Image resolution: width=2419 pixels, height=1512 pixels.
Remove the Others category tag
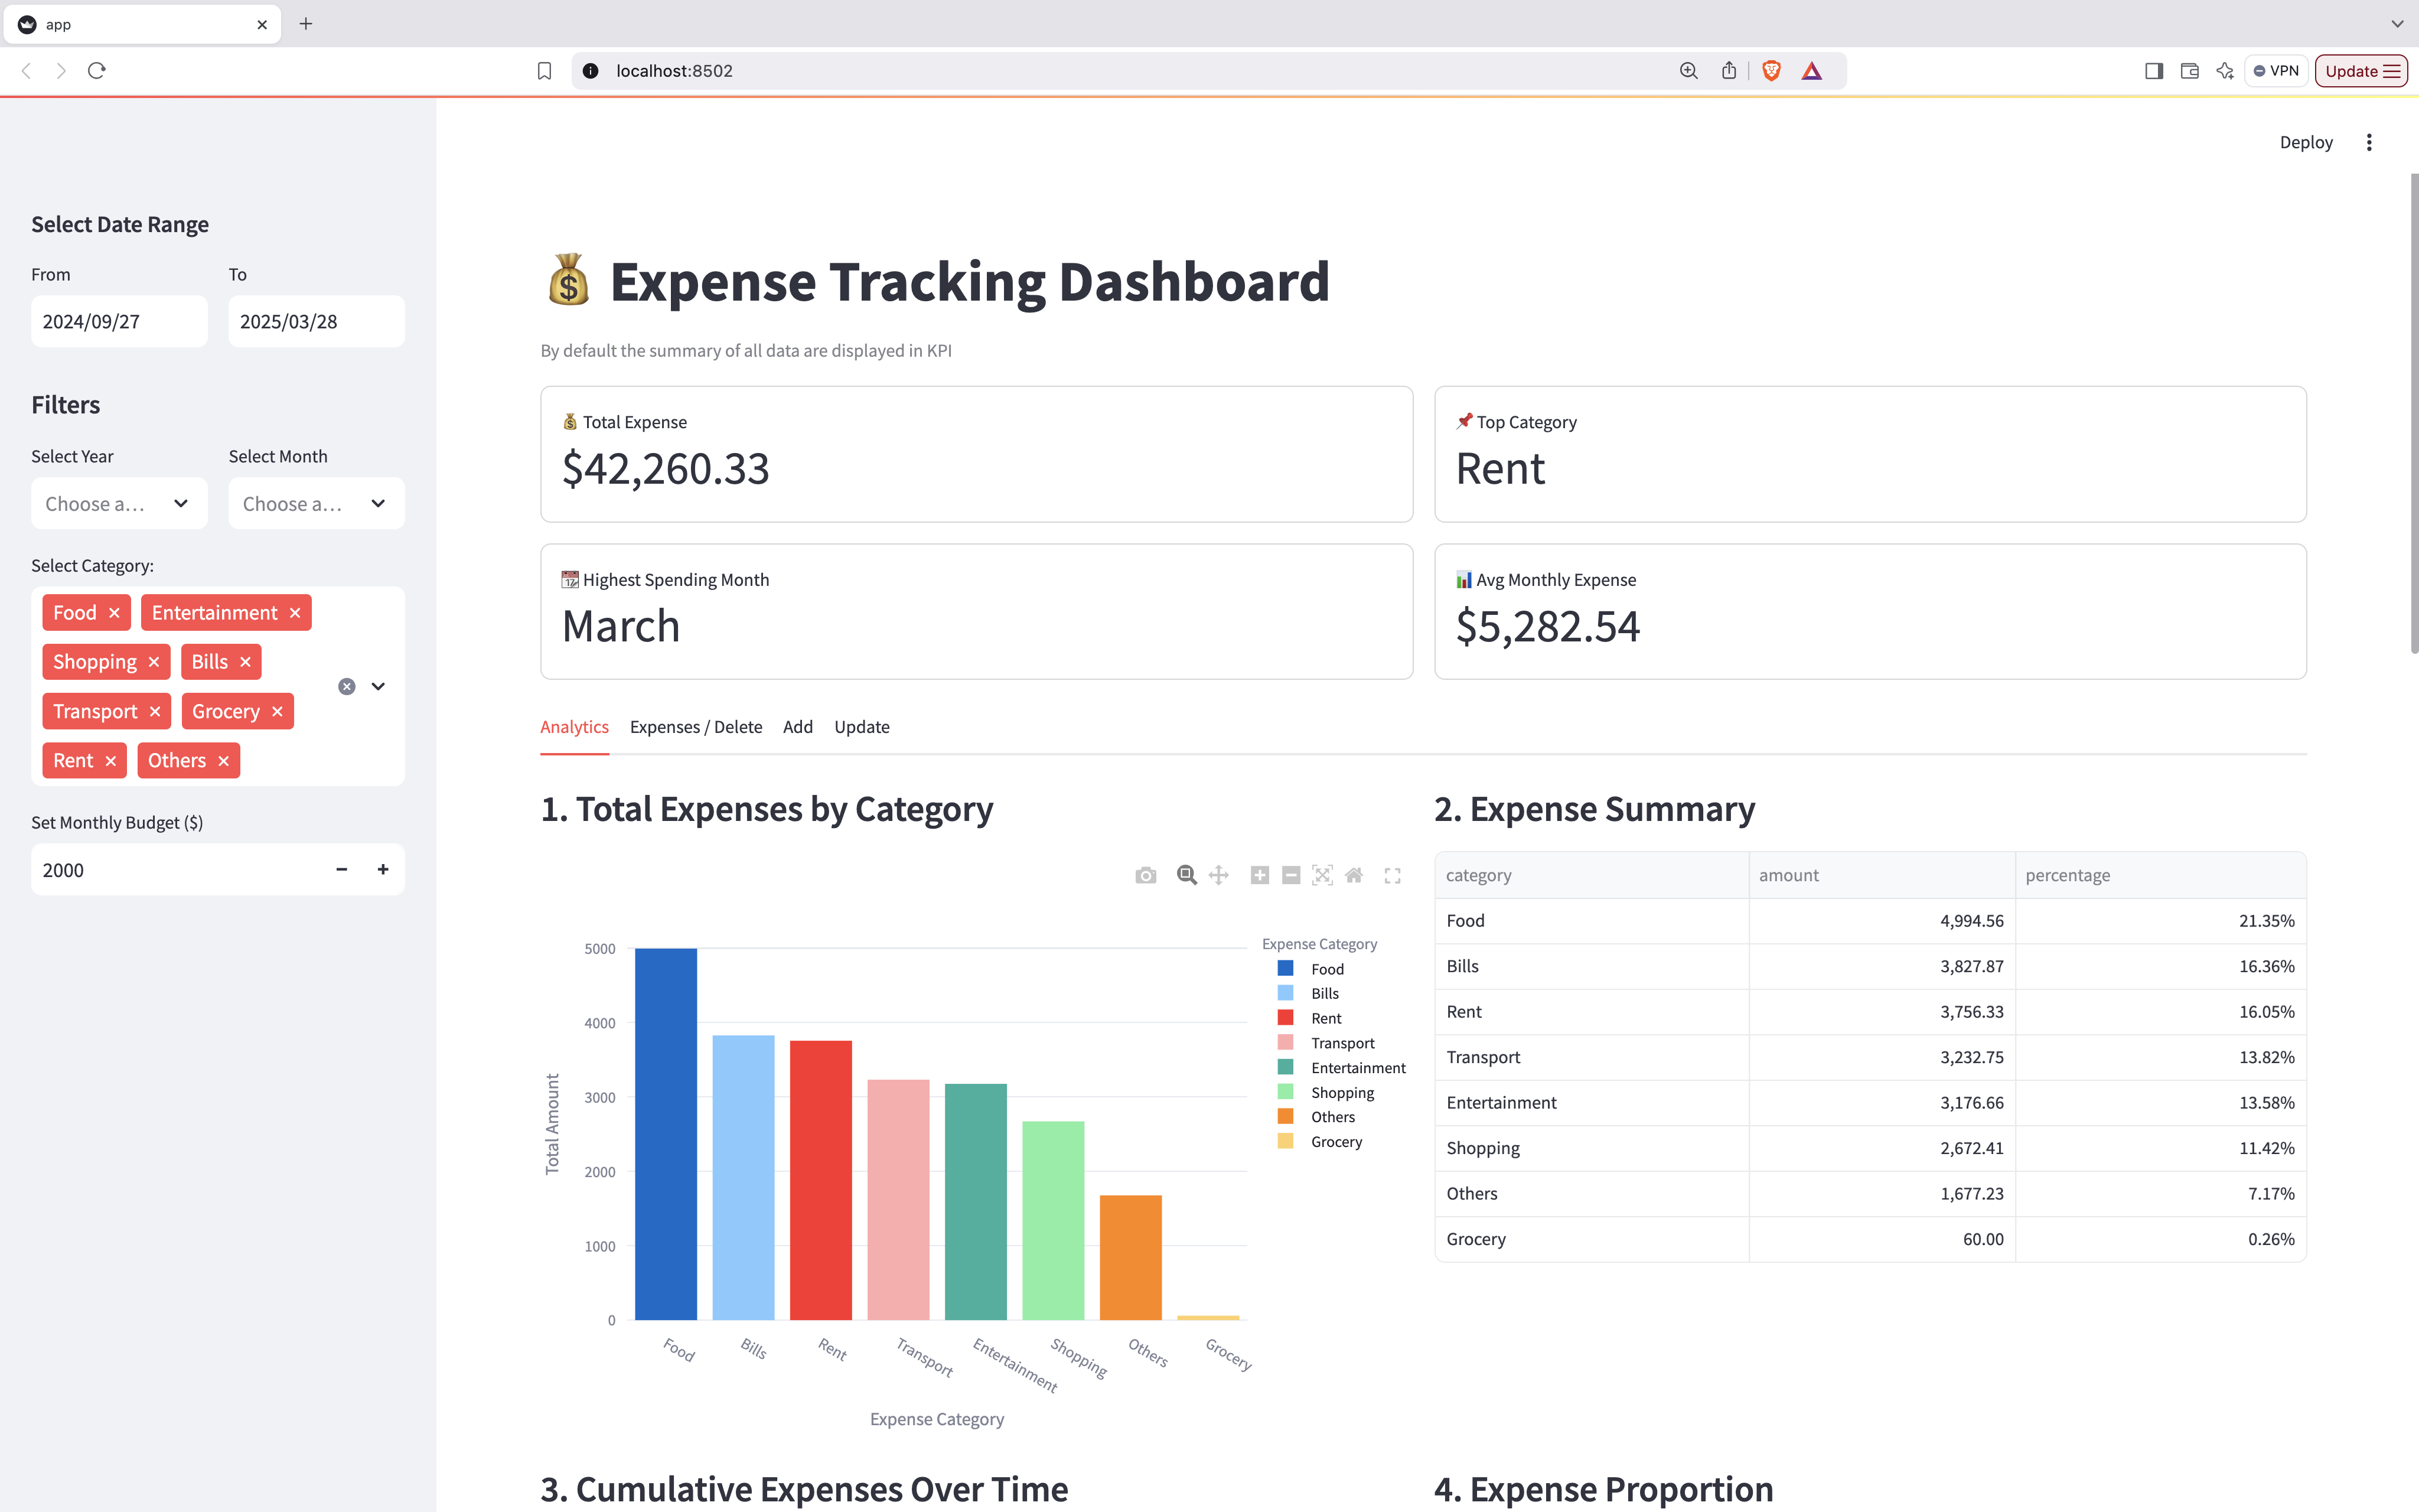coord(224,761)
